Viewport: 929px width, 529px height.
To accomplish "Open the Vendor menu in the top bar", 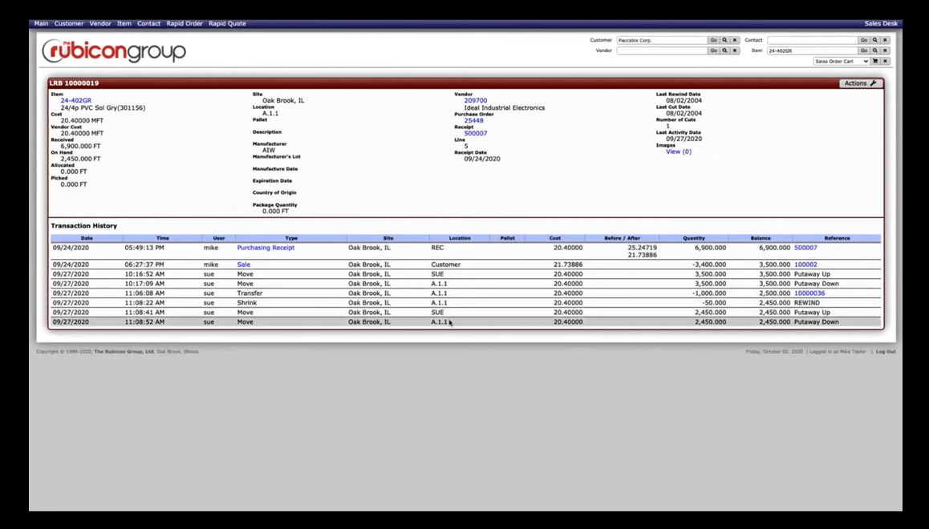I will (x=99, y=23).
